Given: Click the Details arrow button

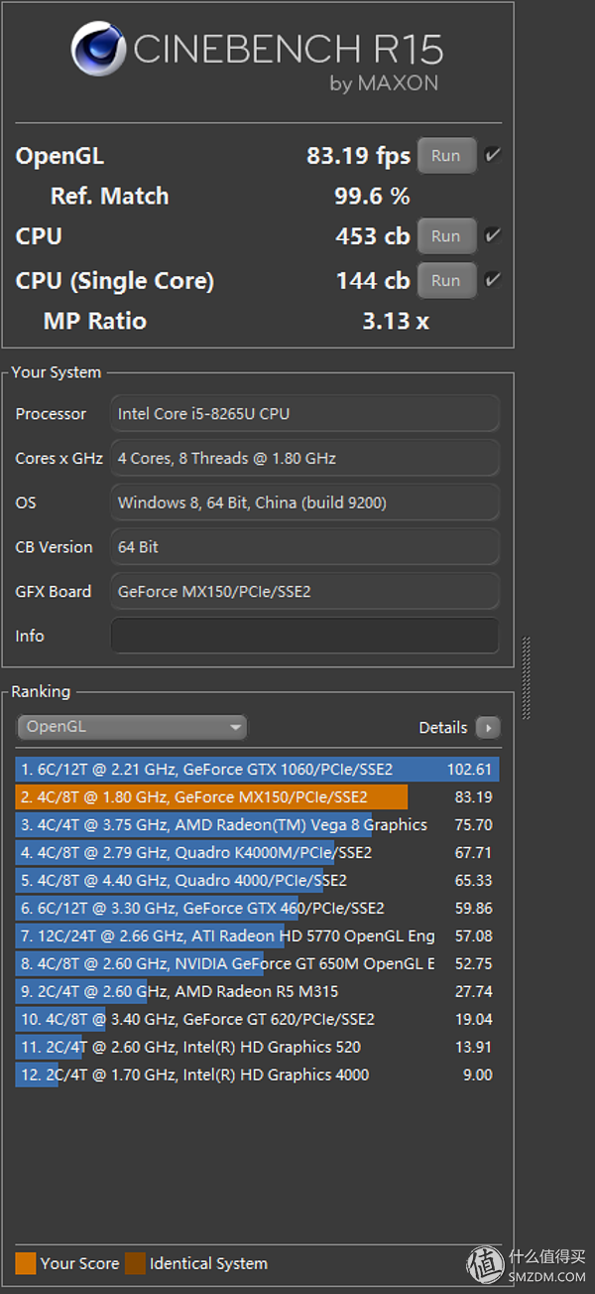Looking at the screenshot, I should [x=488, y=728].
